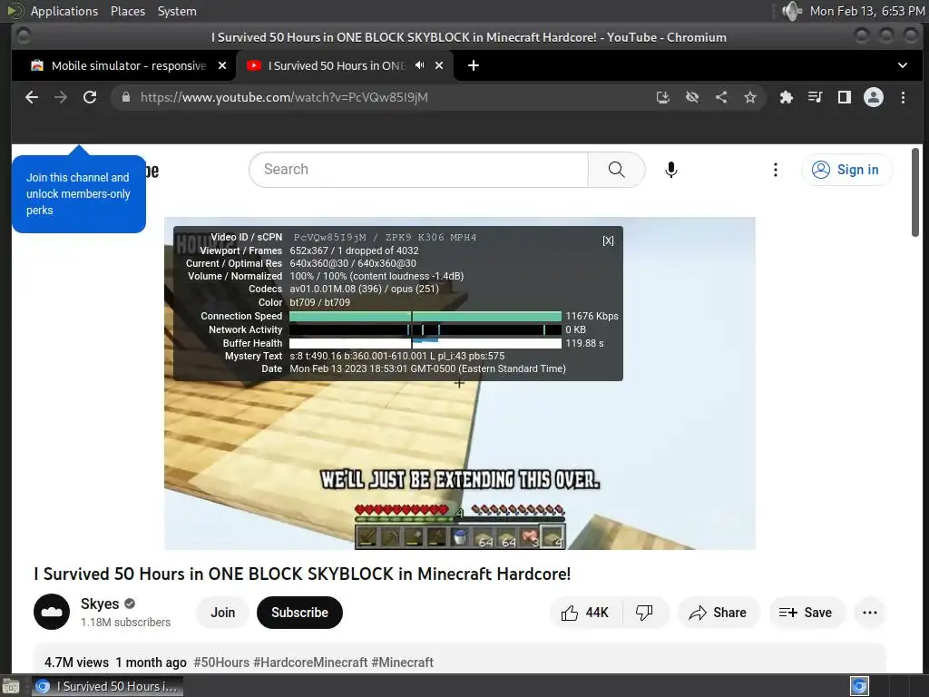Click the system volume speaker icon
Screen dimensions: 929x697
tap(791, 11)
